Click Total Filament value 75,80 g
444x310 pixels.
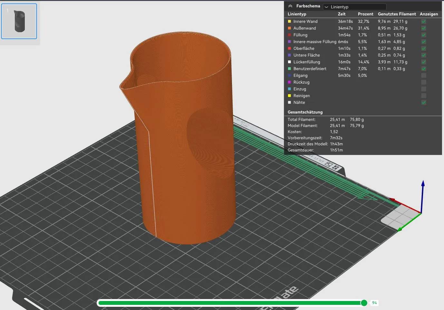coord(357,120)
